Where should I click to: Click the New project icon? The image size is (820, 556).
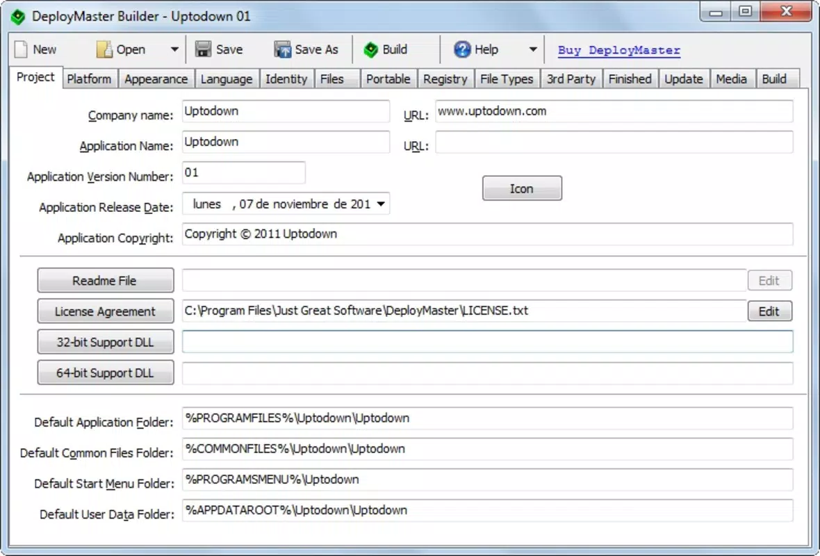[x=21, y=49]
